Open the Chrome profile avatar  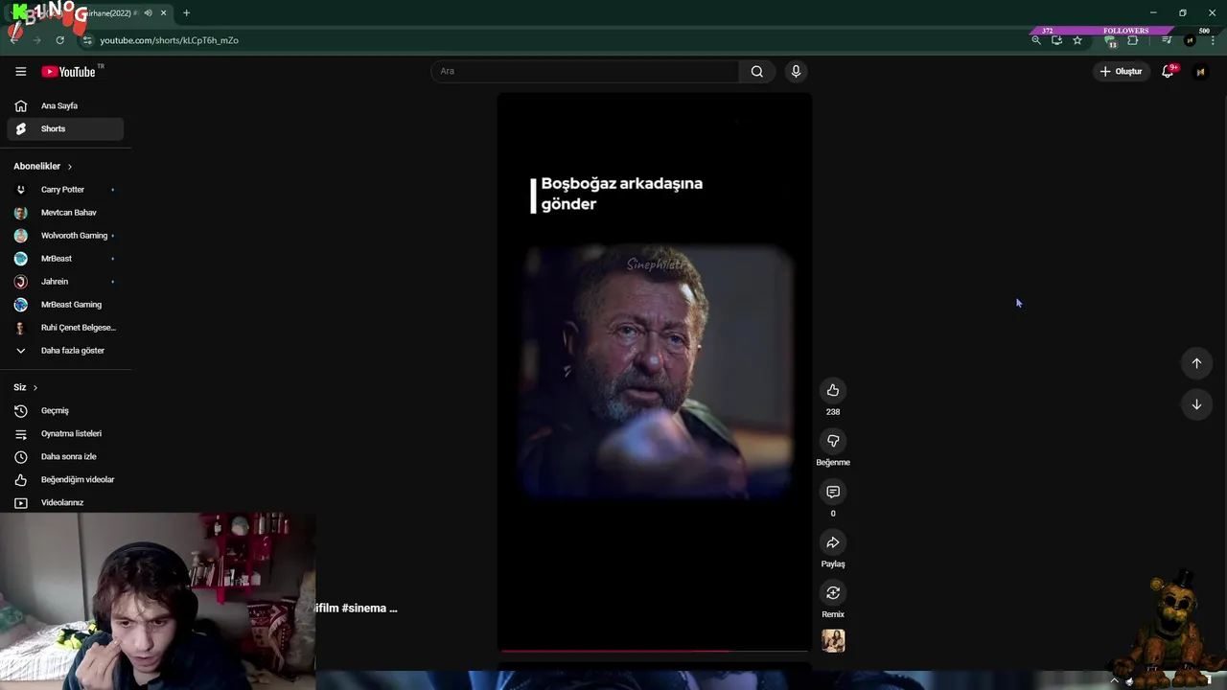[1190, 40]
